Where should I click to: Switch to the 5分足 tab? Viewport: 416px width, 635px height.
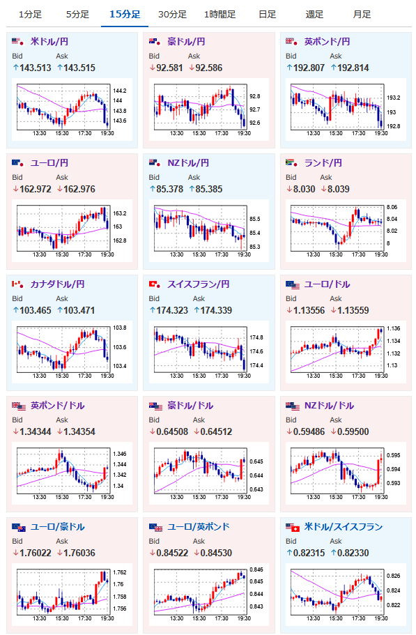tap(78, 15)
